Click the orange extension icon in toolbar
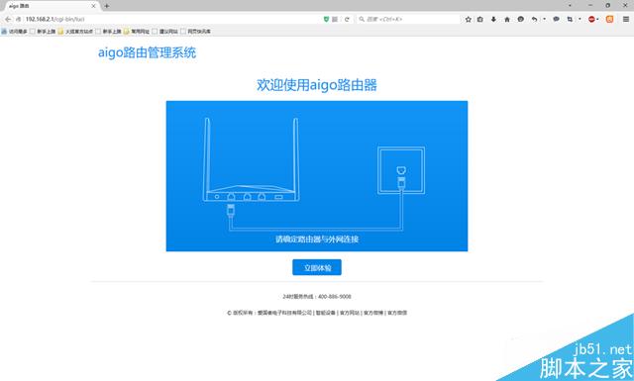 (610, 19)
